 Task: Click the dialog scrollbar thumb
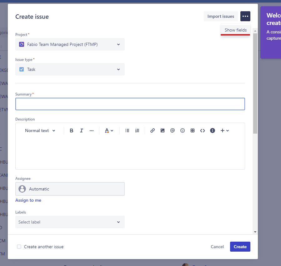tap(255, 83)
